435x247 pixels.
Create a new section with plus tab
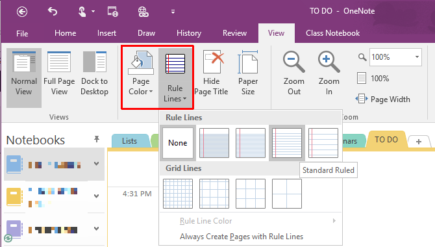pyautogui.click(x=419, y=142)
